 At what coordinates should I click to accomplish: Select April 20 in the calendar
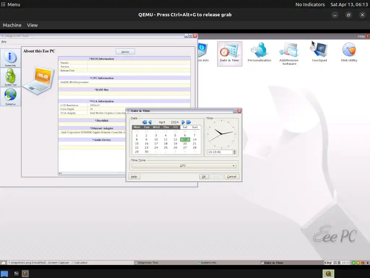(x=185, y=143)
